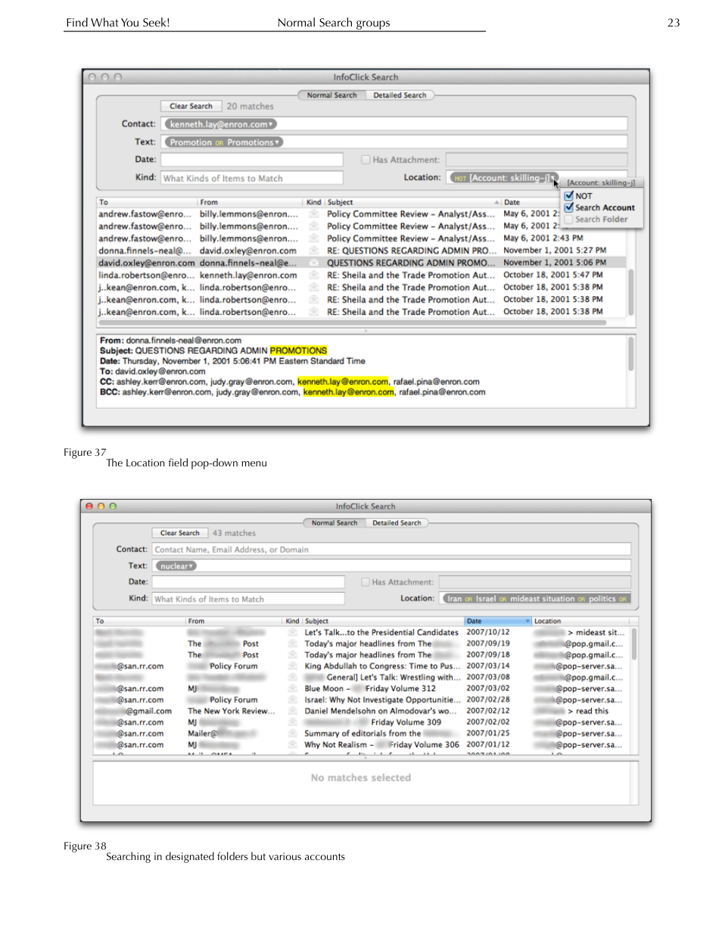Image resolution: width=722 pixels, height=935 pixels.
Task: Click mail icon in kenneth.lay@enron.com sender's Sheila row
Action: (313, 276)
